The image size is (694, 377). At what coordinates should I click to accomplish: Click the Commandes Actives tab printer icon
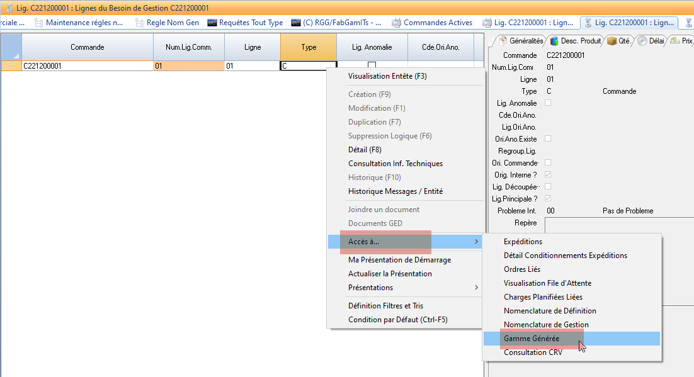(x=396, y=23)
